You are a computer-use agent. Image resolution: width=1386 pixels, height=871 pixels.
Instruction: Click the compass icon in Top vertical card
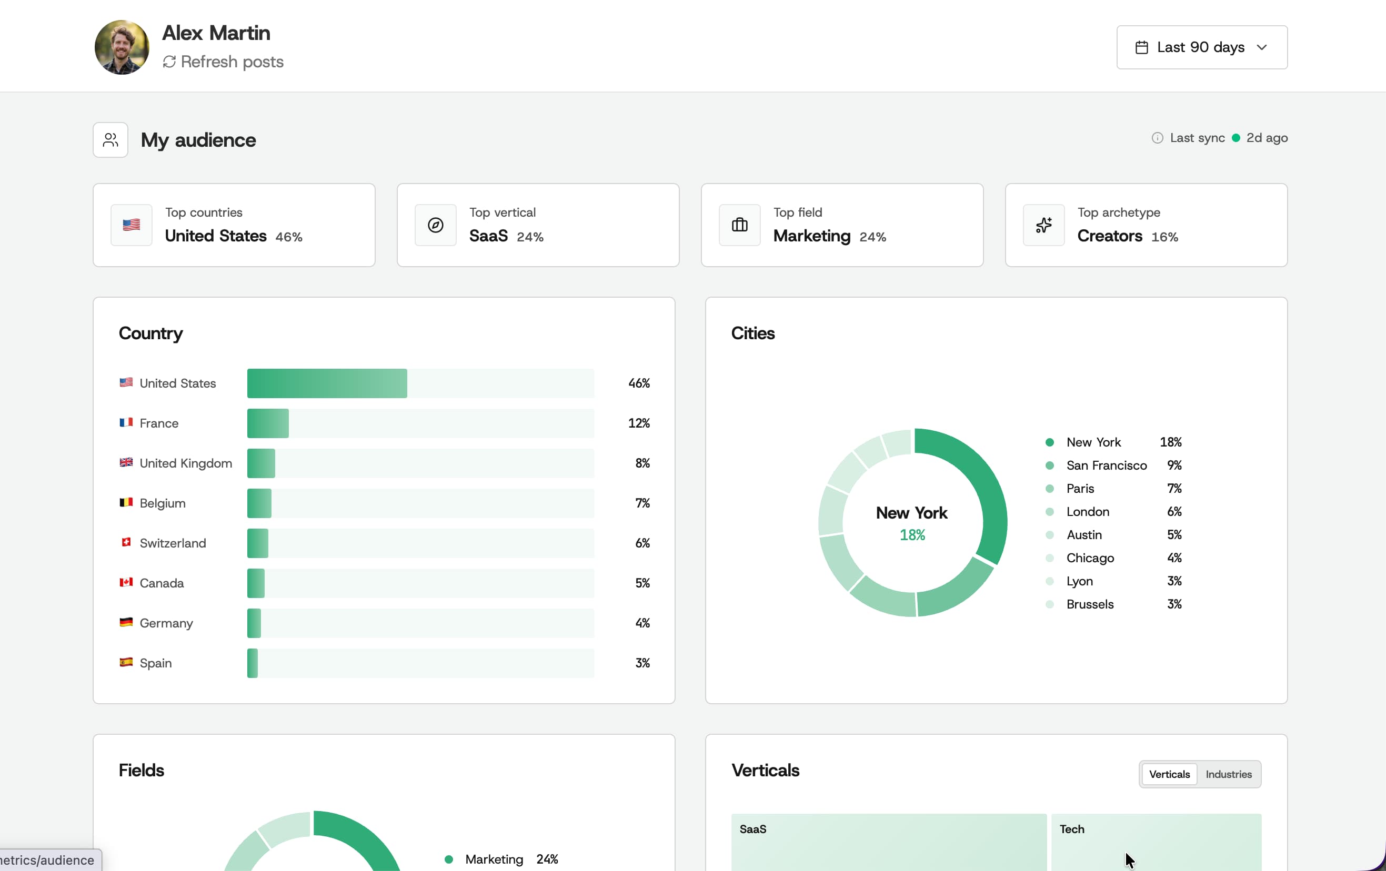436,225
